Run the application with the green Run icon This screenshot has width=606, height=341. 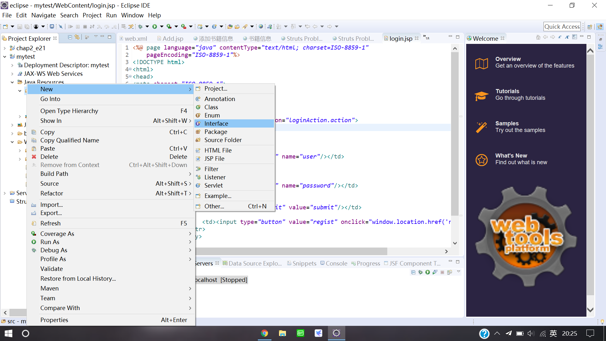click(155, 27)
